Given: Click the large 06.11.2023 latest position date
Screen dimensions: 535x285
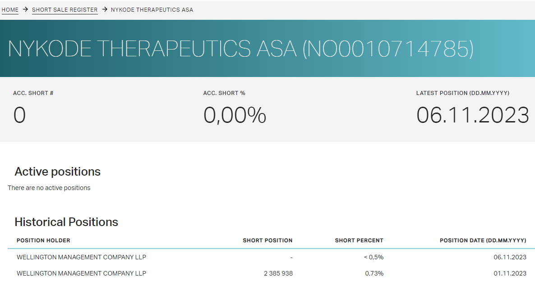Looking at the screenshot, I should click(x=473, y=115).
